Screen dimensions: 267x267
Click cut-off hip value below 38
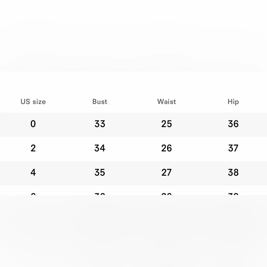(x=233, y=194)
